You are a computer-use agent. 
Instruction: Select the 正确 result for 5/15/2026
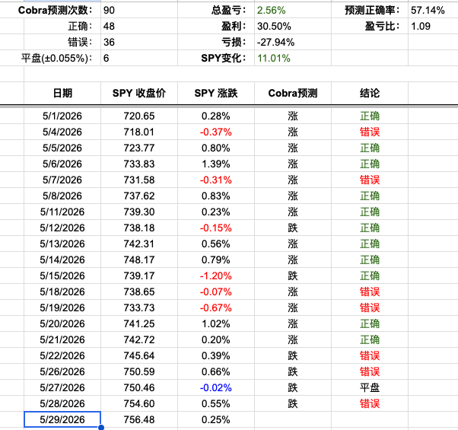(x=370, y=276)
